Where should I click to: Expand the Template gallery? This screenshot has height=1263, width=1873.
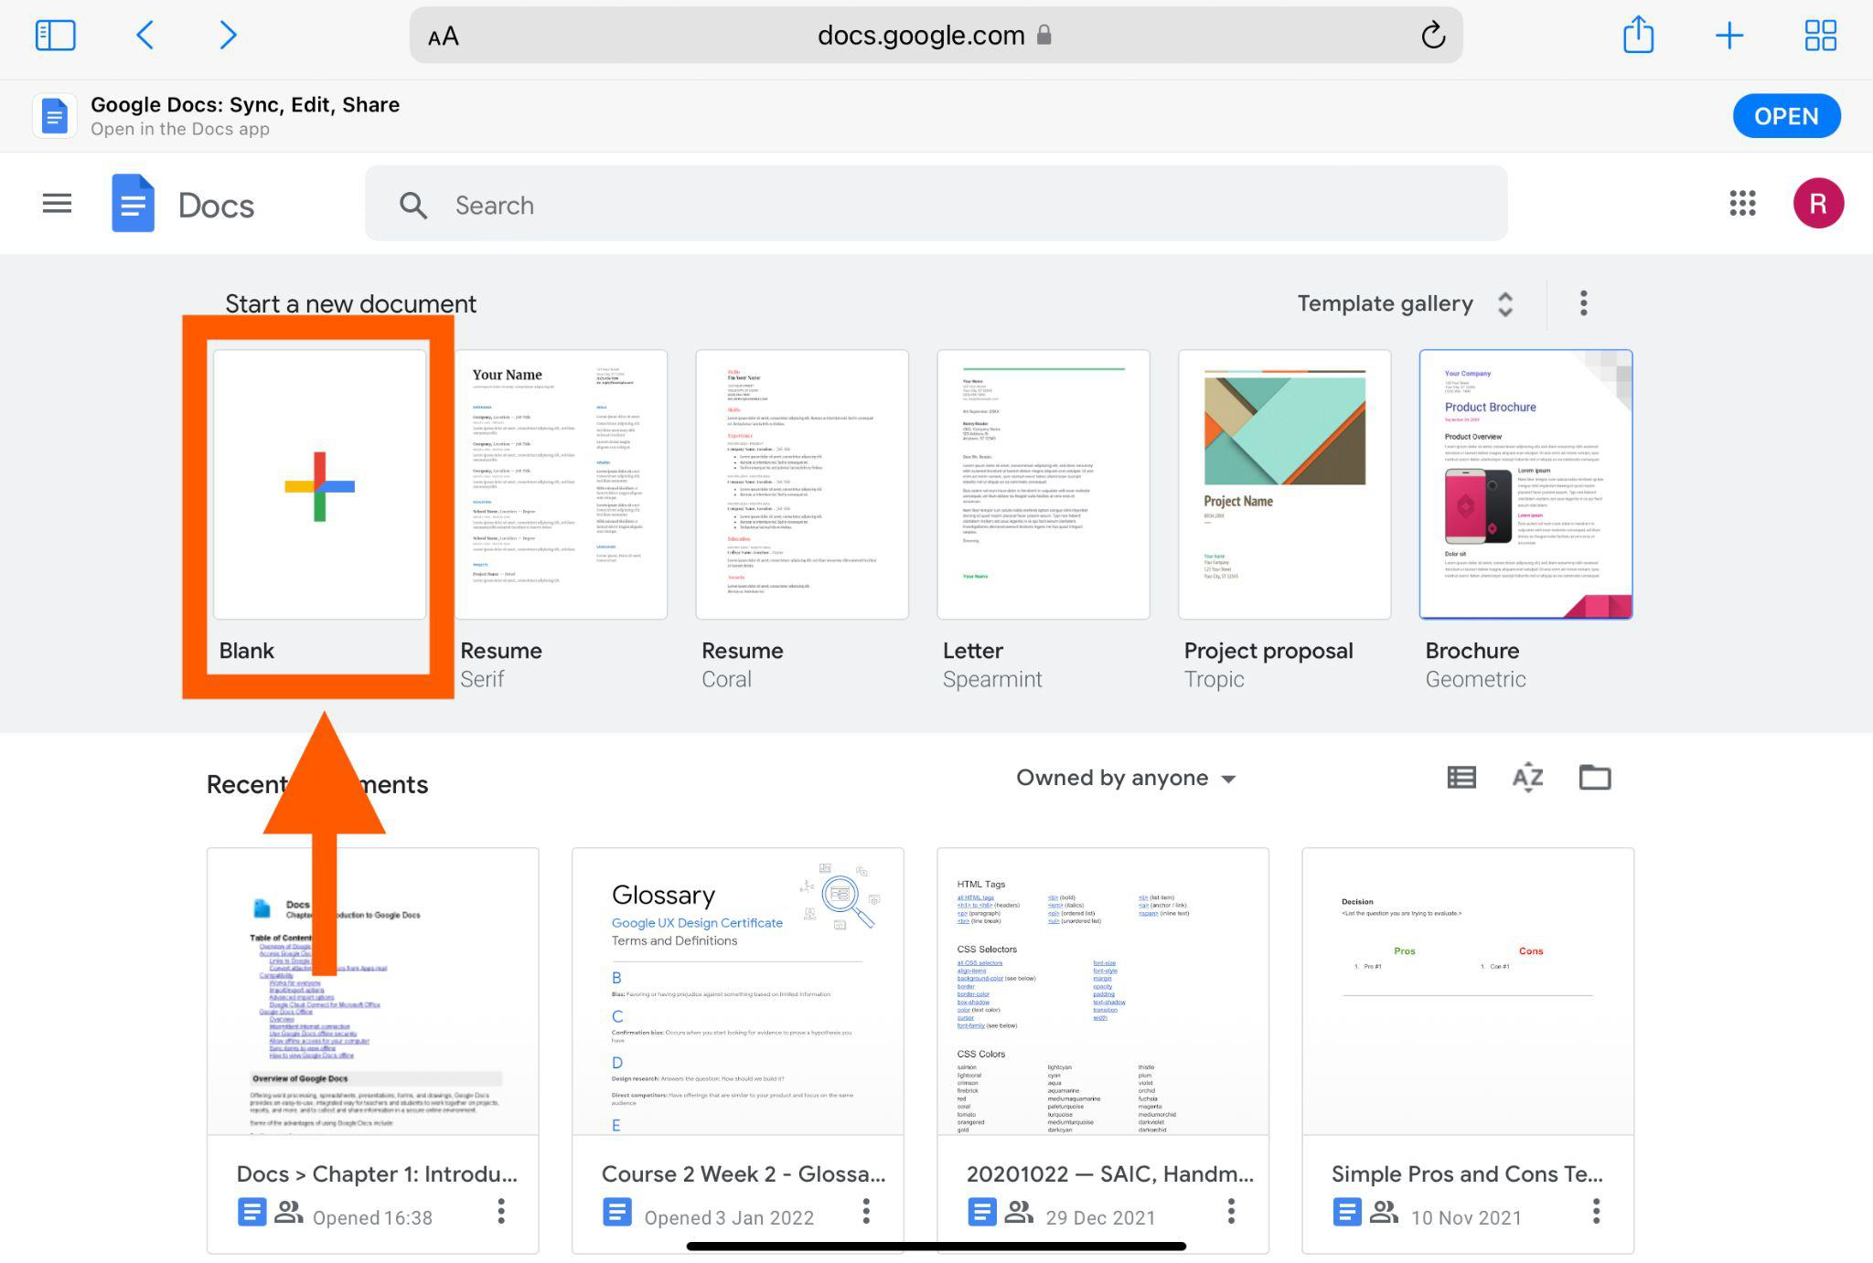tap(1406, 303)
